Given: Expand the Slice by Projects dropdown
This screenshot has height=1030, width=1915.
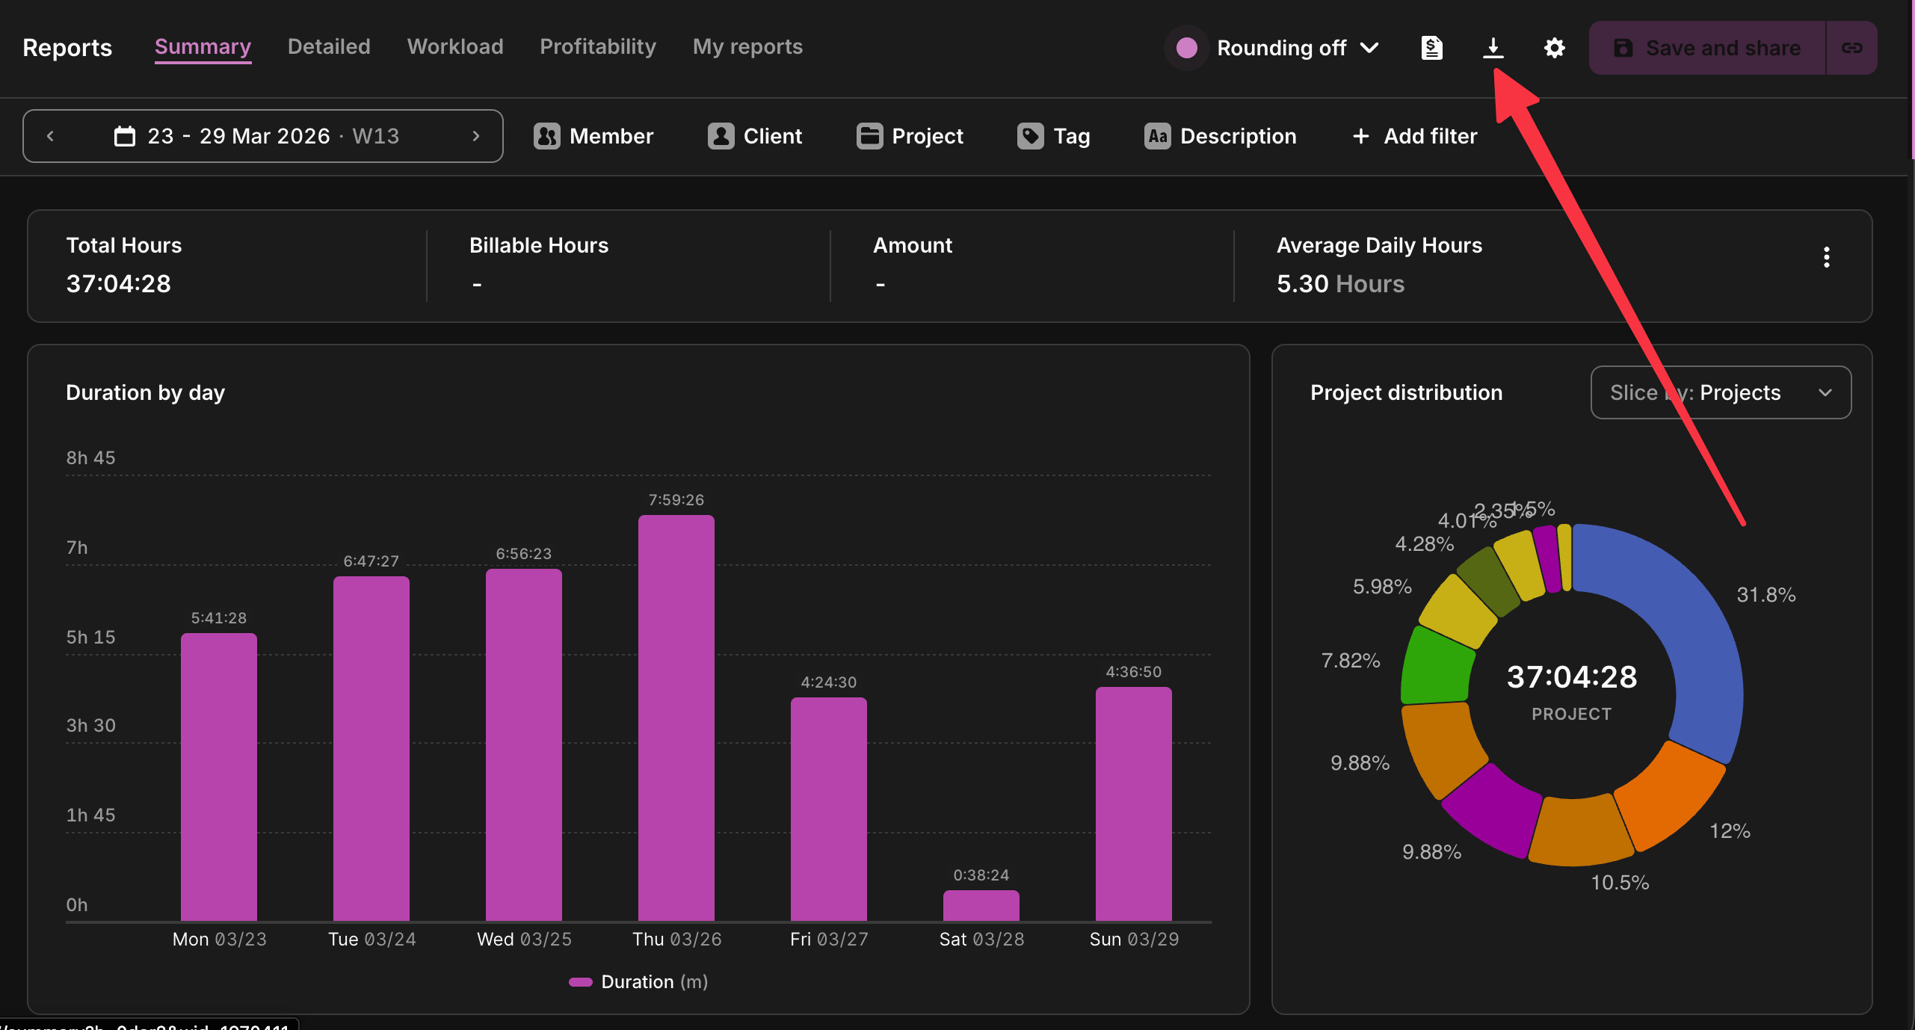Looking at the screenshot, I should click(x=1720, y=392).
